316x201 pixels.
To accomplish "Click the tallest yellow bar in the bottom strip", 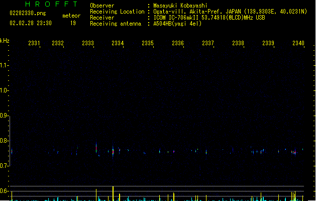I will (x=113, y=193).
